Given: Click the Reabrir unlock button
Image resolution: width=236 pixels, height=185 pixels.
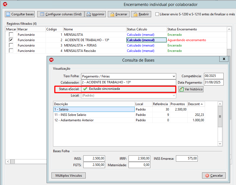Looking at the screenshot, I should (141, 14).
